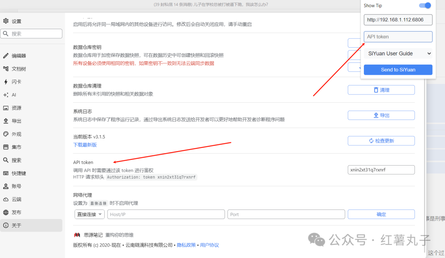Open 闪卡 settings tab
The height and width of the screenshot is (258, 445).
pyautogui.click(x=31, y=82)
